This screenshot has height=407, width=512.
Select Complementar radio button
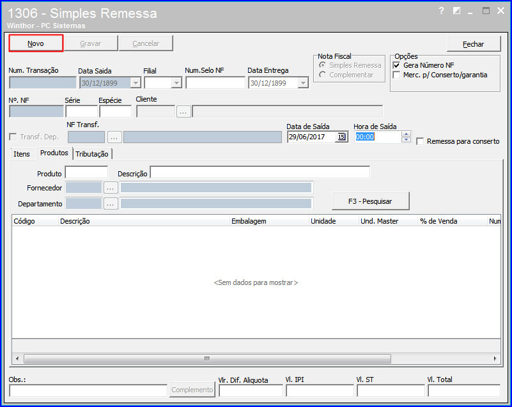coord(322,75)
